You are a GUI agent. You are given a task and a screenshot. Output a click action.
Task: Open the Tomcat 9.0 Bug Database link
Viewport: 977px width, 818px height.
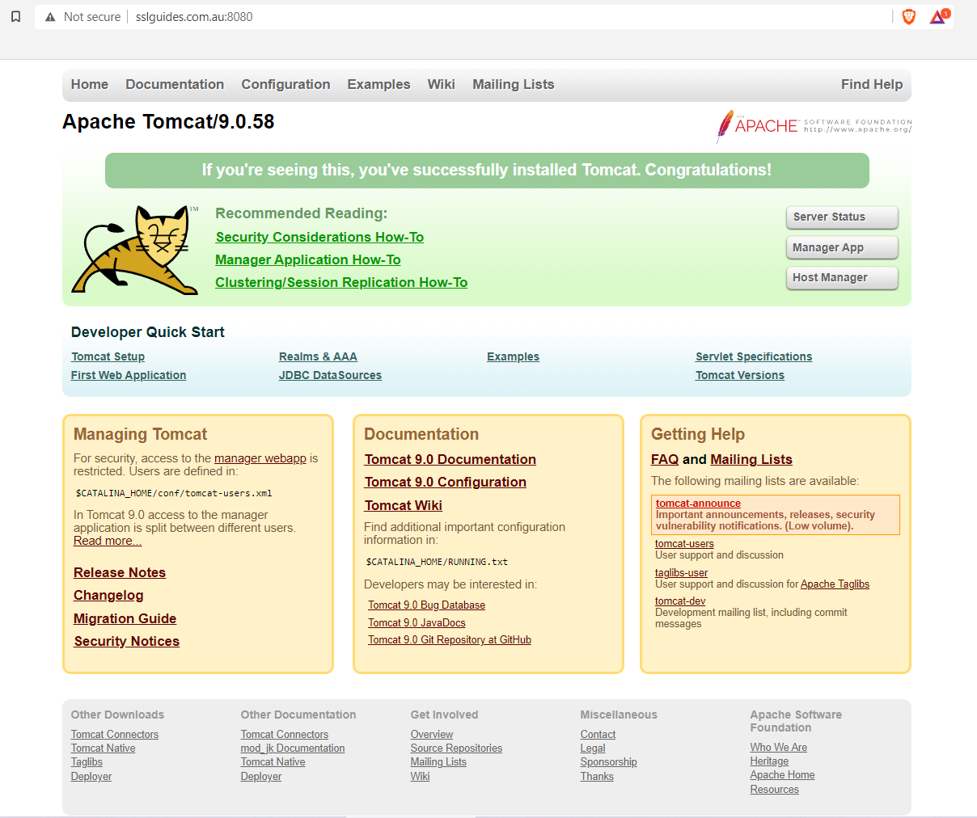[426, 605]
